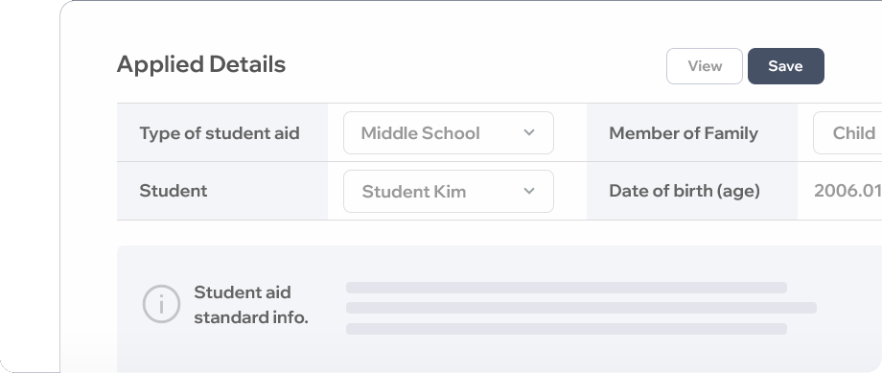The width and height of the screenshot is (882, 373).
Task: Click the Student aid standard info text
Action: (x=251, y=305)
